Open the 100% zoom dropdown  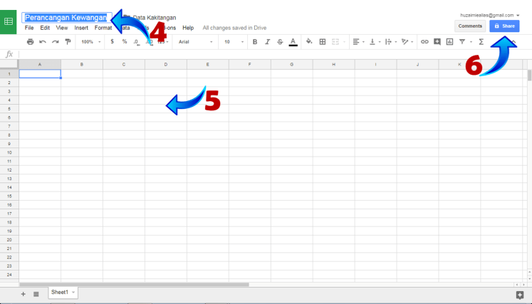pos(90,42)
